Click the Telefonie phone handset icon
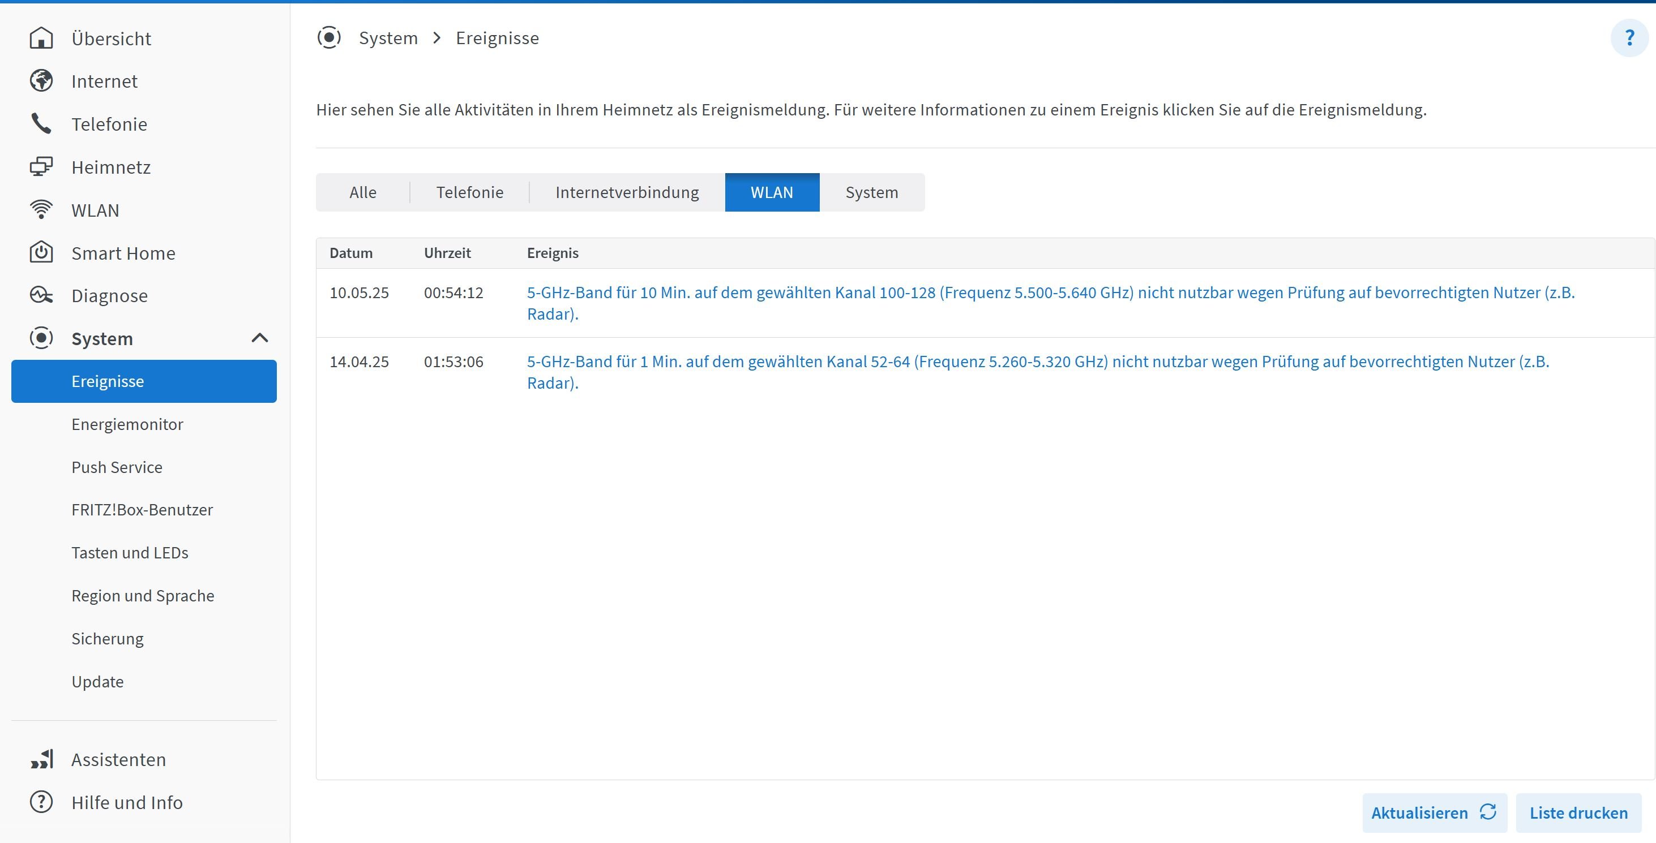1656x843 pixels. (x=41, y=124)
